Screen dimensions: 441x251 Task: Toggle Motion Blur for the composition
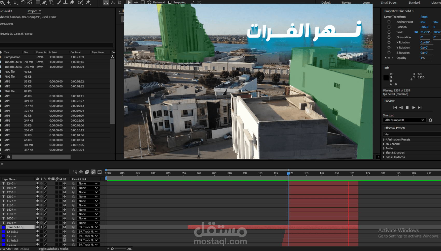[x=93, y=172]
